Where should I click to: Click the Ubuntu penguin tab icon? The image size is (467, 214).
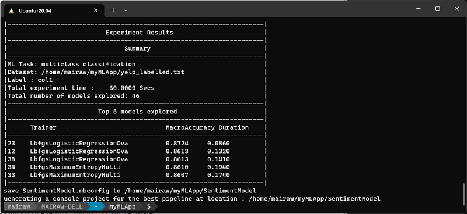(11, 10)
